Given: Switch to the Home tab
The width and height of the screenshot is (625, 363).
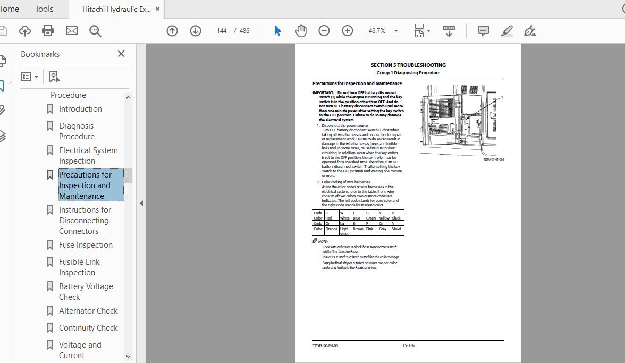Looking at the screenshot, I should pyautogui.click(x=9, y=9).
